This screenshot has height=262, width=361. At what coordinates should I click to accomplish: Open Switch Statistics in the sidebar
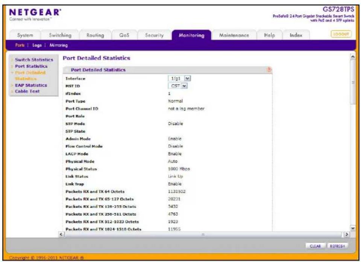click(x=34, y=60)
